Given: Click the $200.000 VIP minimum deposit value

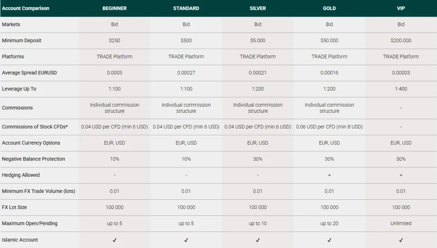Looking at the screenshot, I should (401, 41).
